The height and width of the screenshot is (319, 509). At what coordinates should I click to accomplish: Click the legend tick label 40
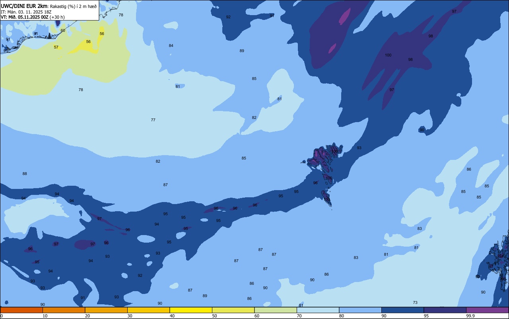(172, 316)
